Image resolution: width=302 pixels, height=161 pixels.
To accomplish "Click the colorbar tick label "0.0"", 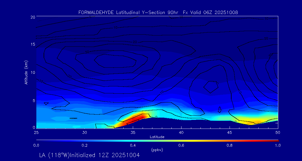I will click(x=36, y=145).
